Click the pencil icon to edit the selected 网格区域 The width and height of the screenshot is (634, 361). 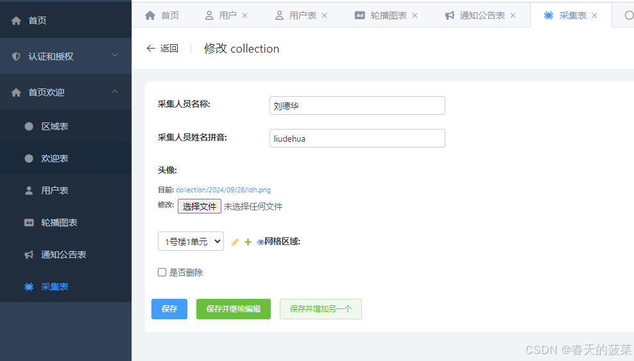[x=235, y=242]
